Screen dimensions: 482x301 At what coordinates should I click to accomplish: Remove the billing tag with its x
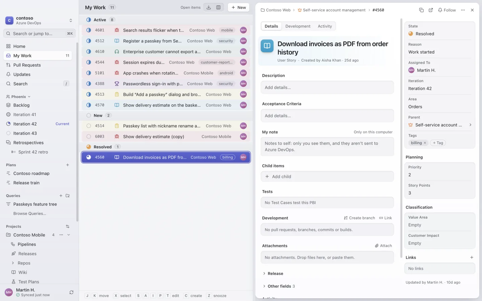[425, 143]
